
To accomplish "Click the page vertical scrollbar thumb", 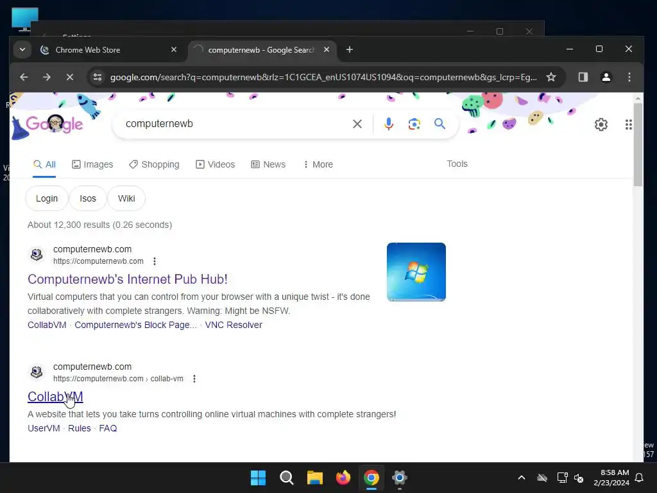I will pyautogui.click(x=637, y=144).
